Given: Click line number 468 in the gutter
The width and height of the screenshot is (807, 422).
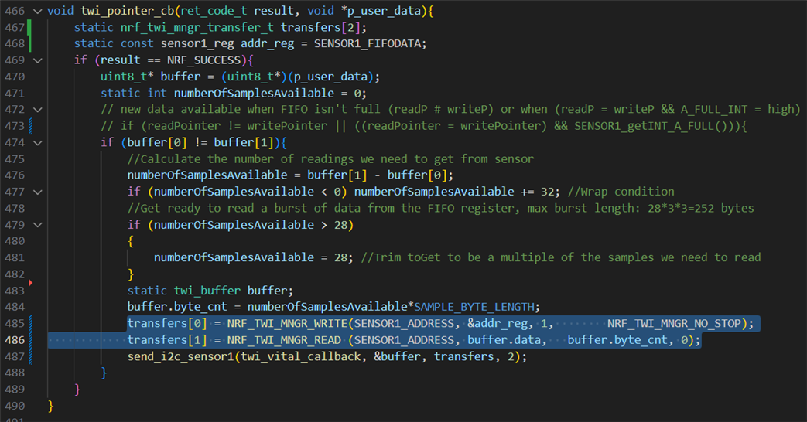Looking at the screenshot, I should click(x=15, y=44).
